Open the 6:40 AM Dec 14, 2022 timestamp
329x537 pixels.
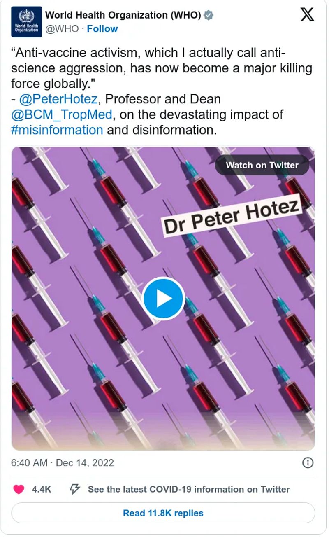click(x=63, y=463)
